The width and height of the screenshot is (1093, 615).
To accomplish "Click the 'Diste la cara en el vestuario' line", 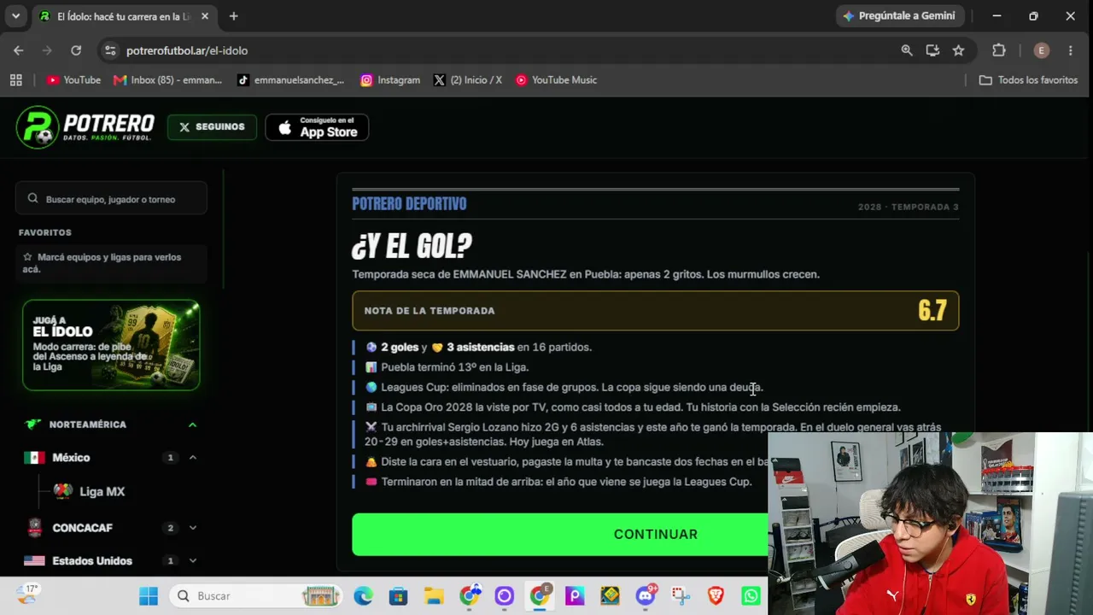I will pyautogui.click(x=566, y=462).
